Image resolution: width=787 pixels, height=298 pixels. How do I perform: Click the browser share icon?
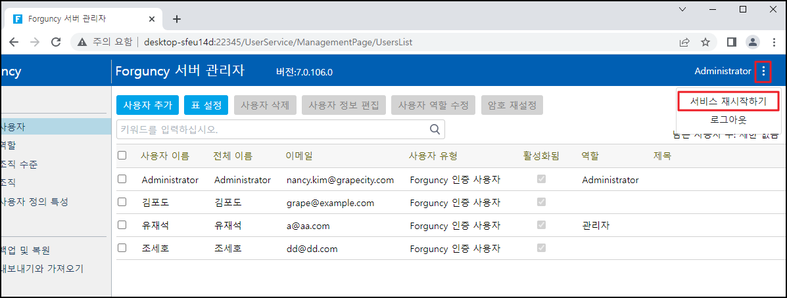click(684, 42)
